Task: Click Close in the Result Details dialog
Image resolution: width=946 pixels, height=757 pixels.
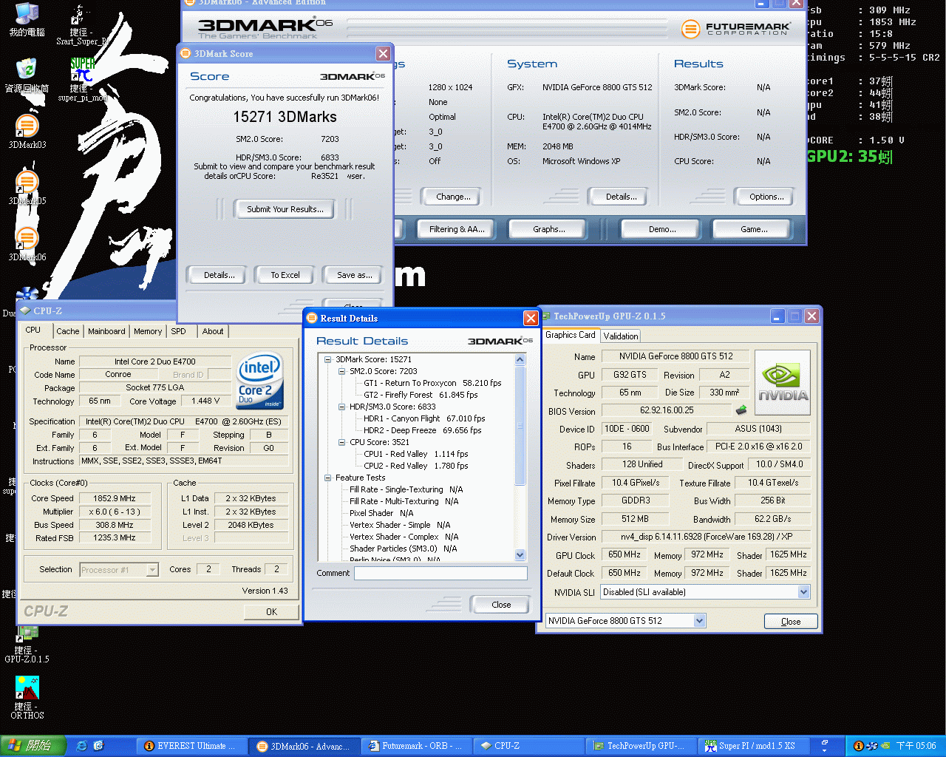Action: (500, 605)
